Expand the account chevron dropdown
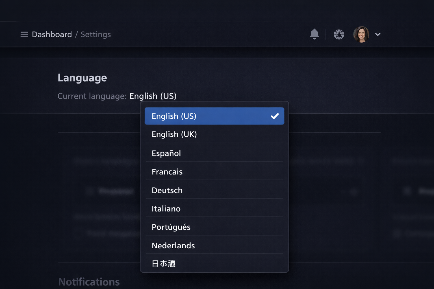 tap(378, 34)
